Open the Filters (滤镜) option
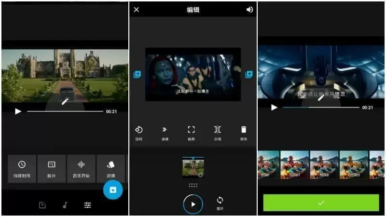 (111, 169)
